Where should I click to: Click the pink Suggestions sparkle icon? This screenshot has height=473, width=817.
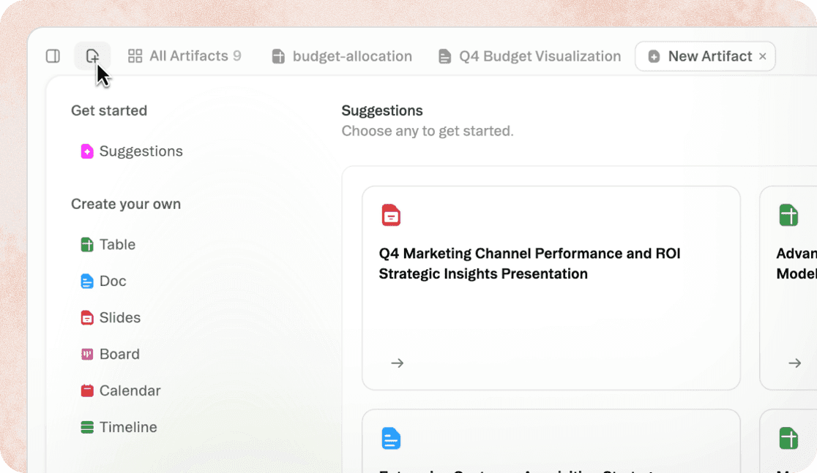coord(87,151)
